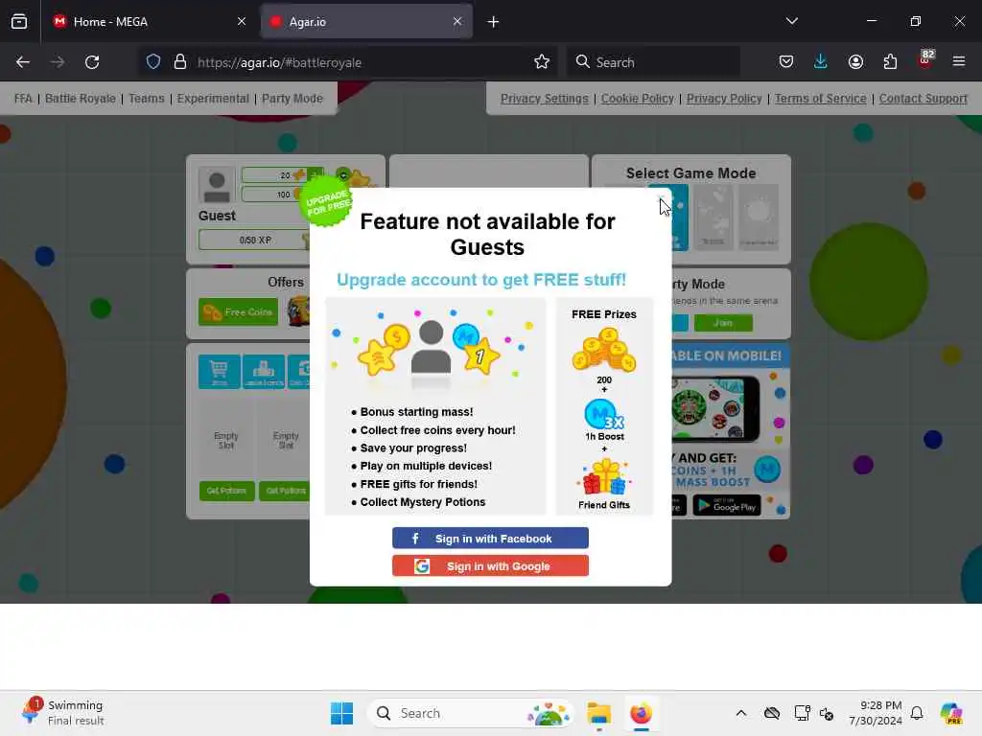Close the Agar.io tab
The image size is (982, 736).
click(457, 22)
